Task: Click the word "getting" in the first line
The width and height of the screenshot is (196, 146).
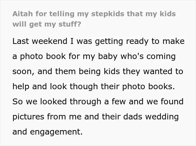Action: (109, 41)
